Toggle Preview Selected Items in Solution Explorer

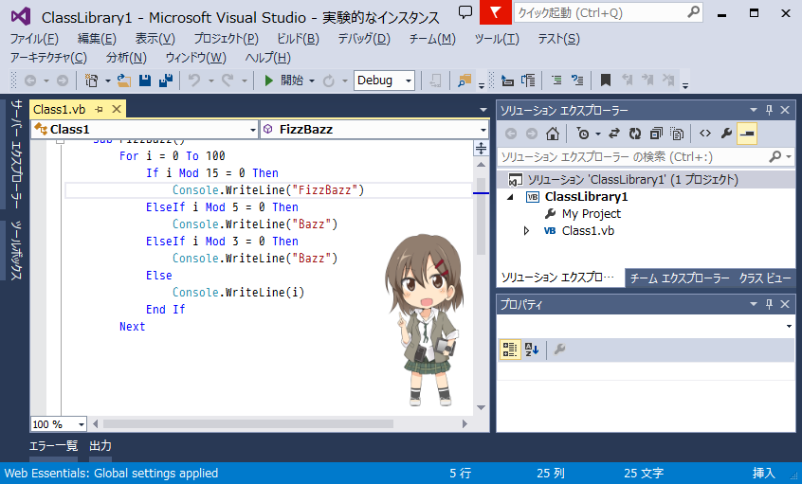748,134
